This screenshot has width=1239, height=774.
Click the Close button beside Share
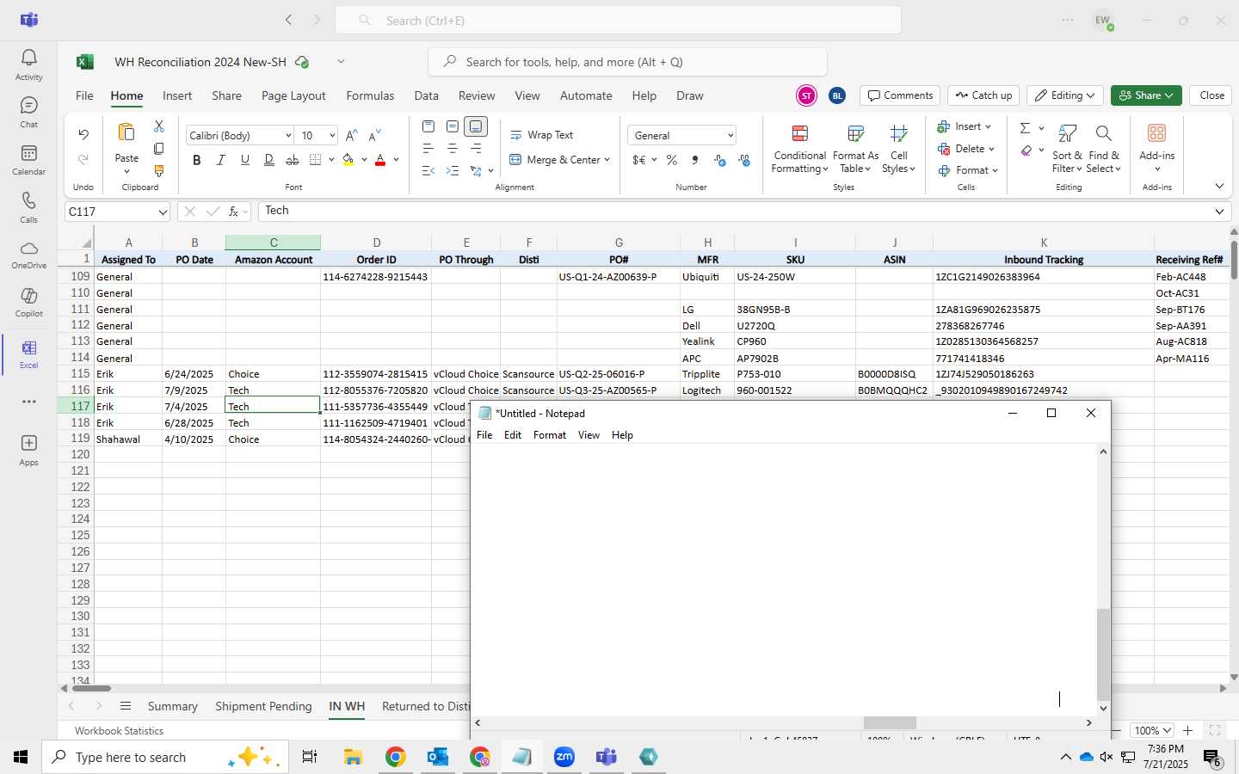point(1211,95)
